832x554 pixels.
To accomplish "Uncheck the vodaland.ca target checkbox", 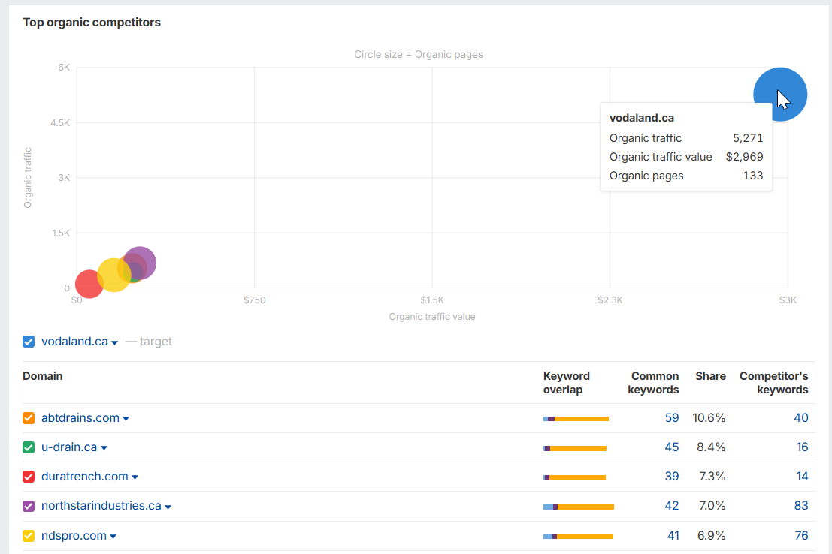I will click(x=29, y=342).
